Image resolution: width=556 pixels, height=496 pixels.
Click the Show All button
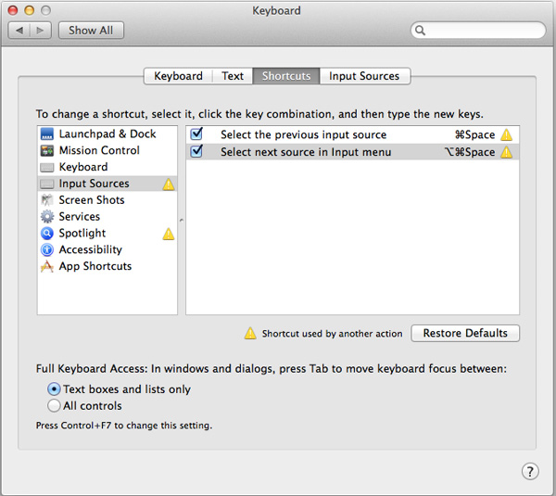[91, 31]
